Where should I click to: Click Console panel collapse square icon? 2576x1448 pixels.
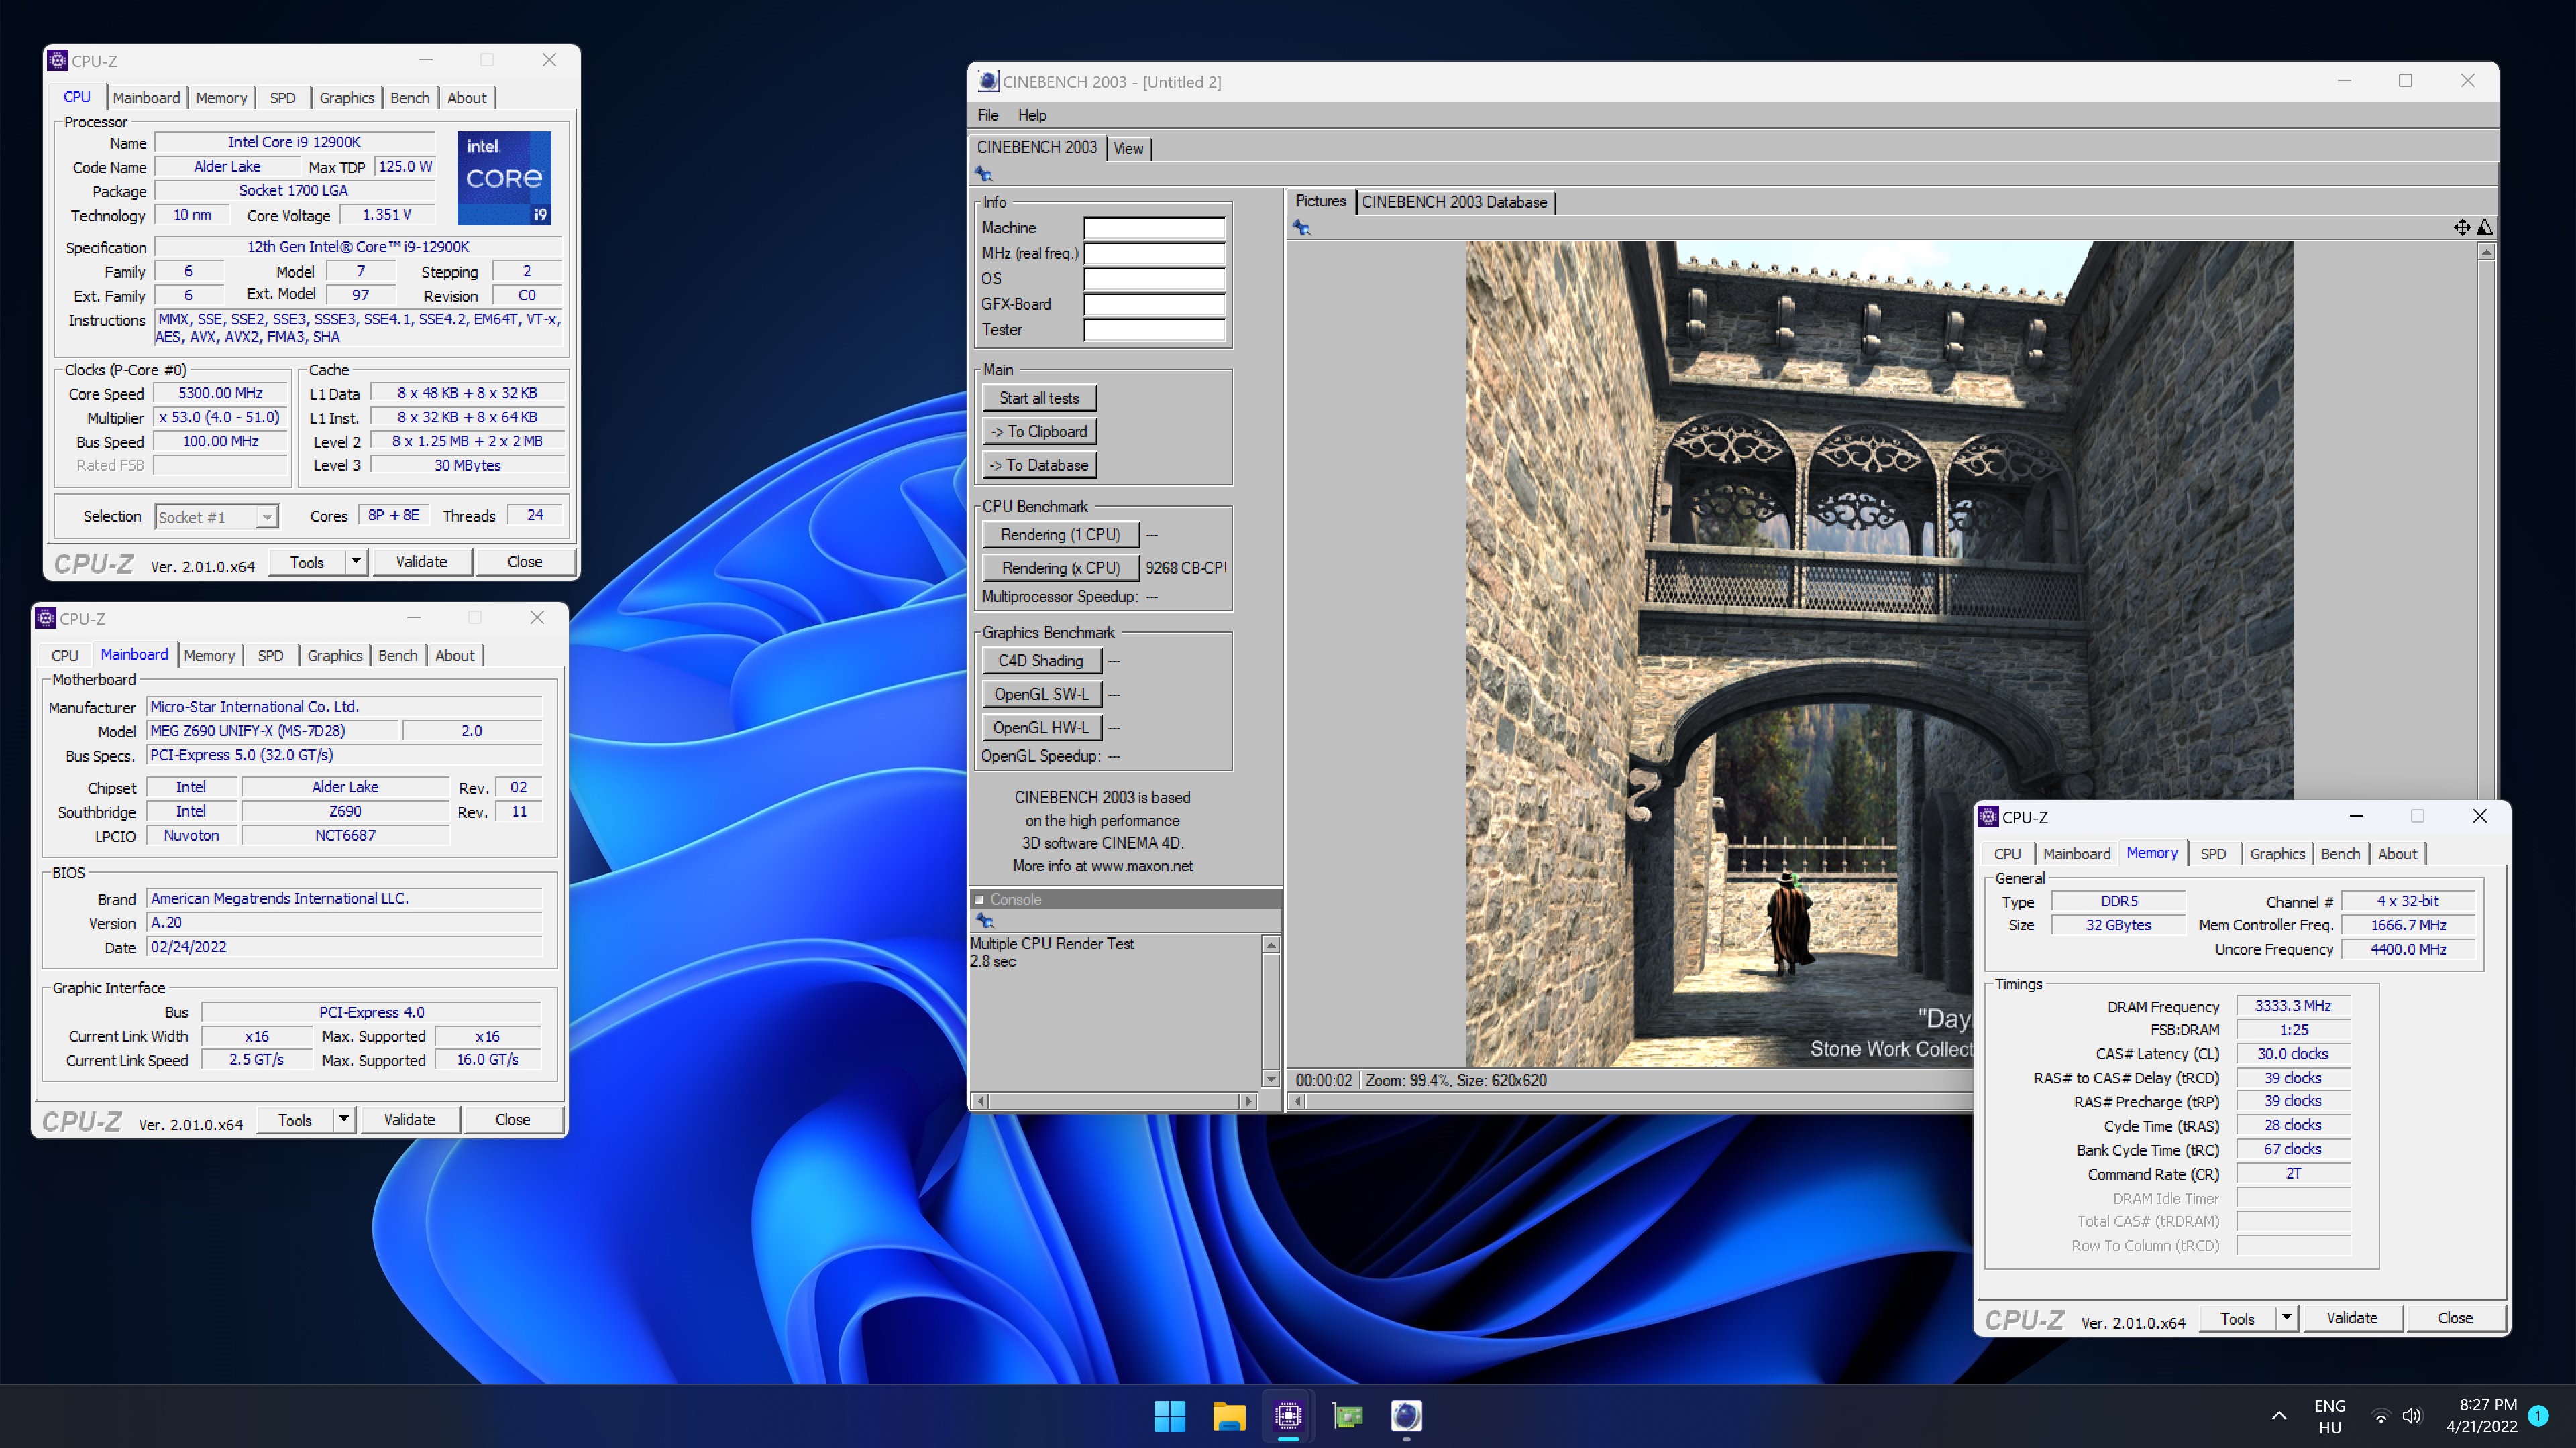(x=980, y=900)
